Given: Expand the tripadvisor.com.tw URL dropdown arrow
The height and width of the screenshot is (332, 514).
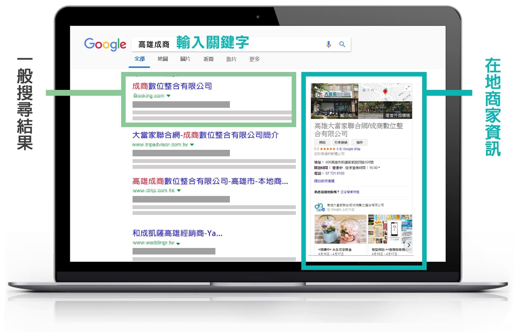Looking at the screenshot, I should [192, 145].
